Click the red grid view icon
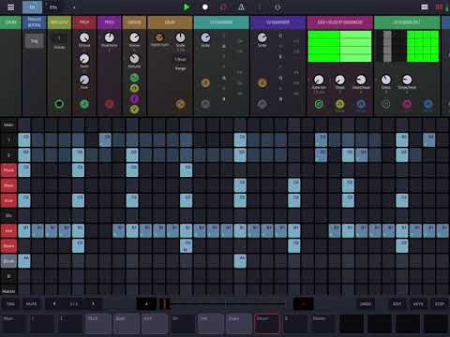 439,7
